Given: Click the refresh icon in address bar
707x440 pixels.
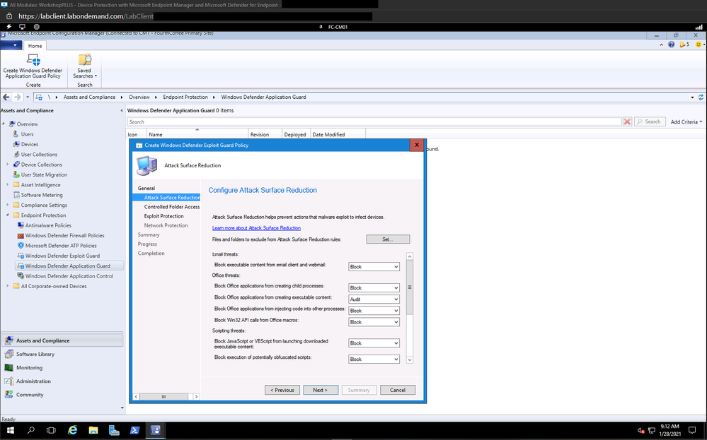Looking at the screenshot, I should pyautogui.click(x=701, y=97).
